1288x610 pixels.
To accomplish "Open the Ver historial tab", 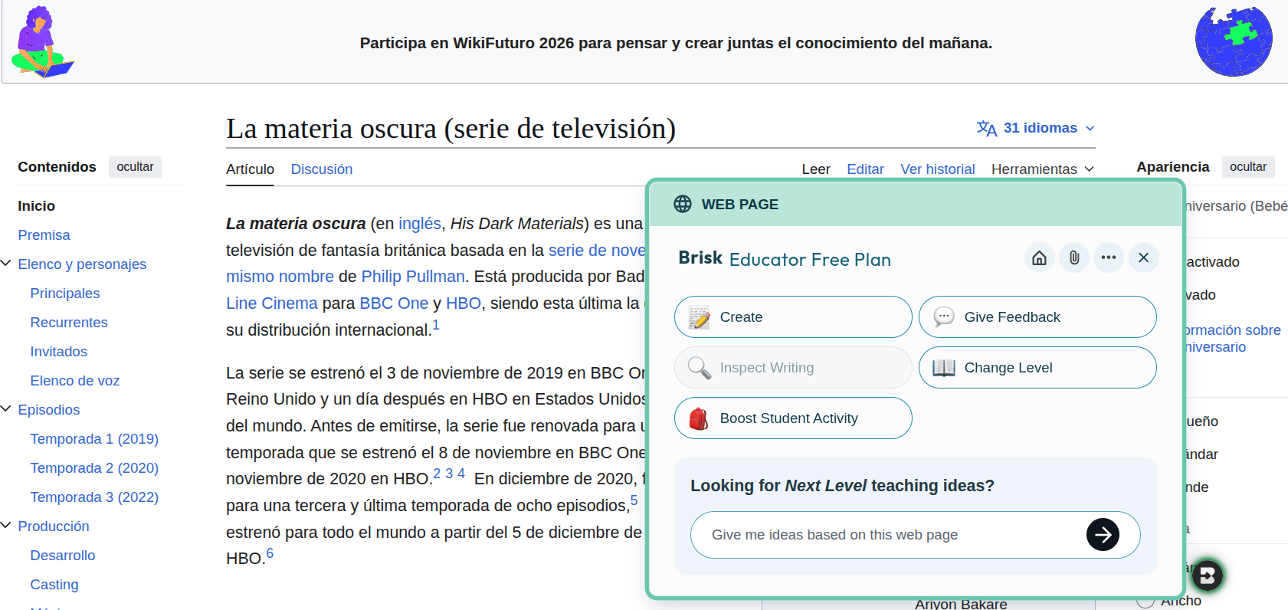I will pyautogui.click(x=937, y=169).
